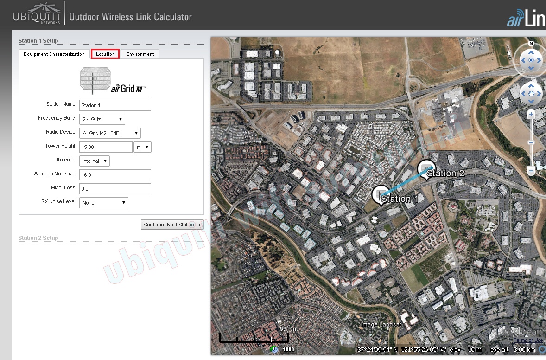
Task: Zoom in with the plus button
Action: 531,114
